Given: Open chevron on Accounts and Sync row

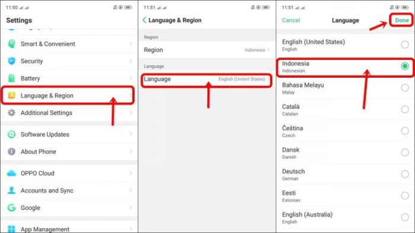Looking at the screenshot, I should 131,190.
